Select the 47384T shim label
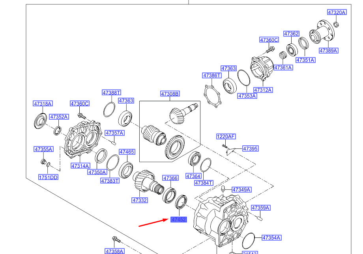 (204, 183)
